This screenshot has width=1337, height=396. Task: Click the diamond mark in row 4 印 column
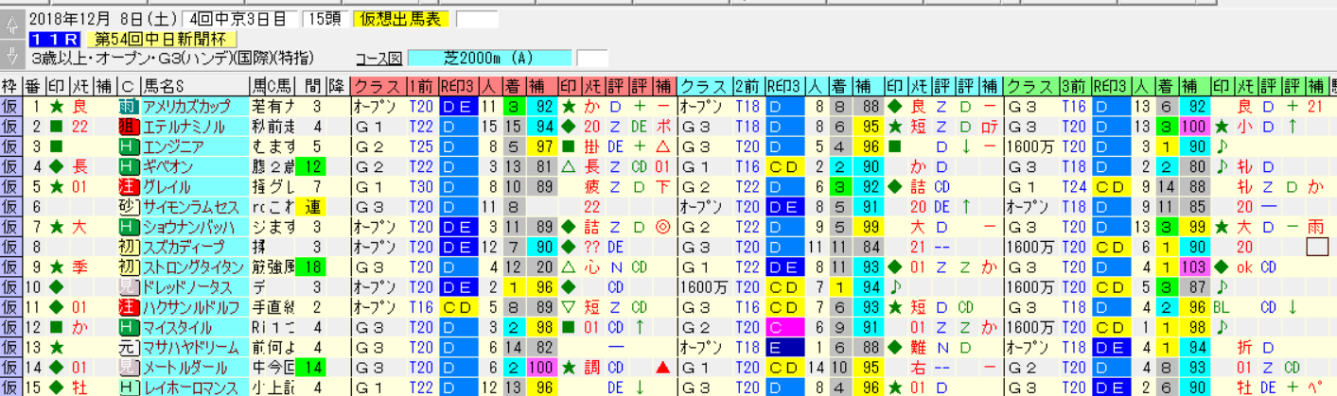click(56, 166)
